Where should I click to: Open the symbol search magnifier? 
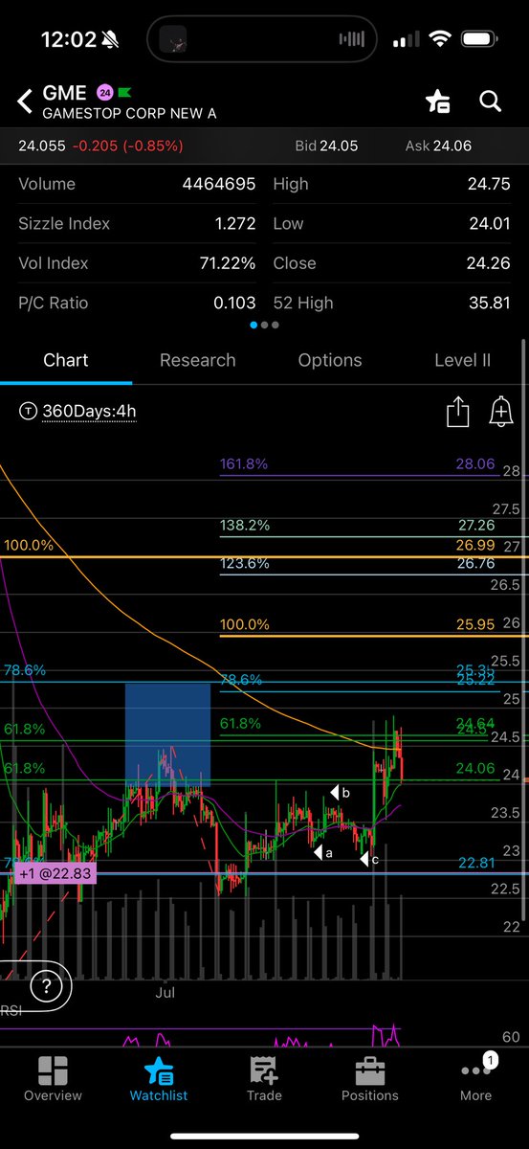(x=491, y=101)
